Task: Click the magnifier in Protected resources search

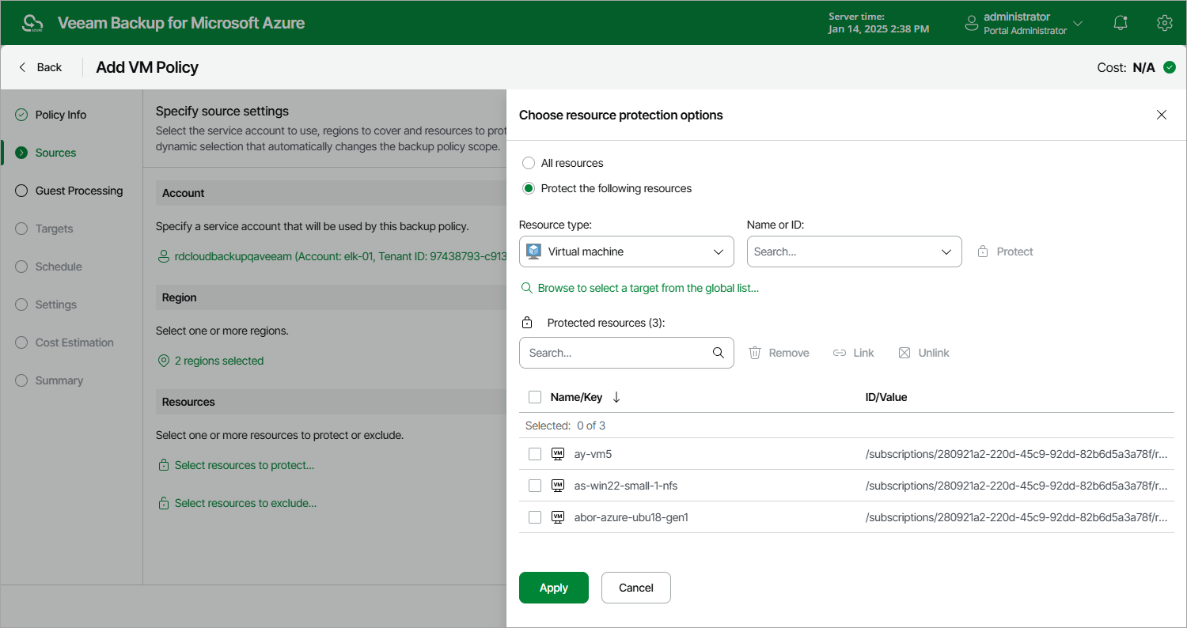Action: coord(719,353)
